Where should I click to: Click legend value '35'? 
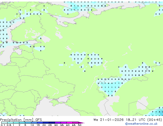click(62, 125)
